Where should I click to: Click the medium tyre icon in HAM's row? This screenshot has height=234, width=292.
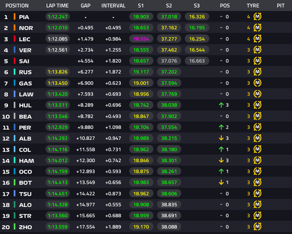click(257, 160)
